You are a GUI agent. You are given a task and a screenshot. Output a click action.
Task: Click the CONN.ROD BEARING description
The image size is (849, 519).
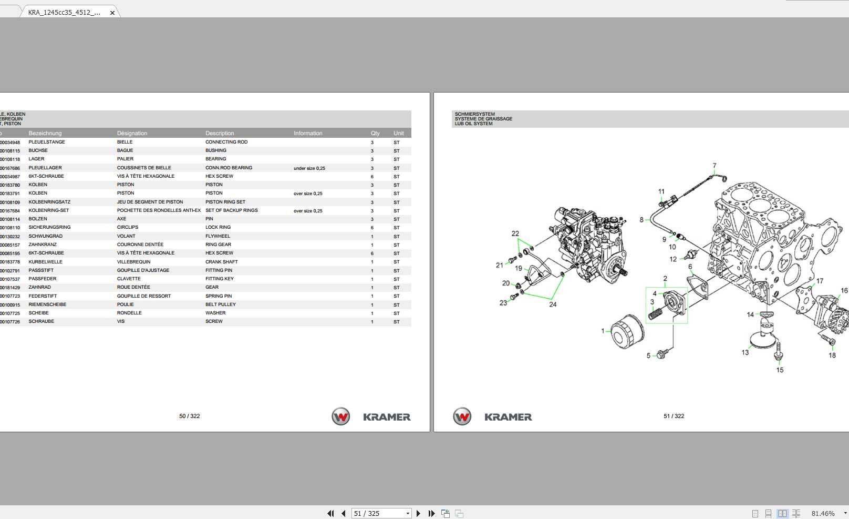pos(229,168)
